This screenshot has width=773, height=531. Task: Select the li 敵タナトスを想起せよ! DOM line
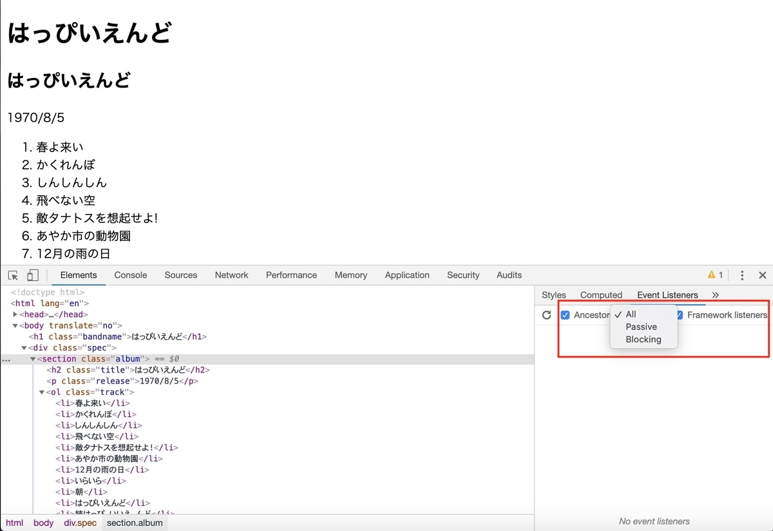click(117, 447)
